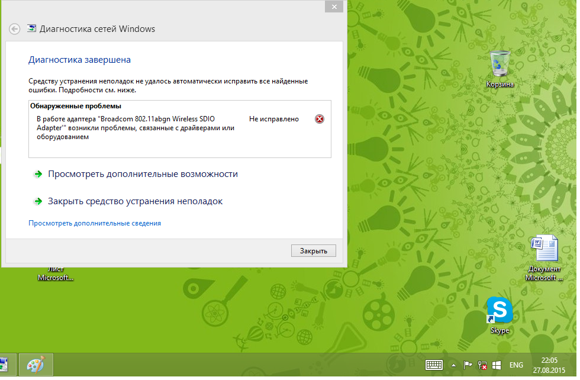Select the Broadcom adapter problem entry
The image size is (580, 380).
click(x=179, y=128)
